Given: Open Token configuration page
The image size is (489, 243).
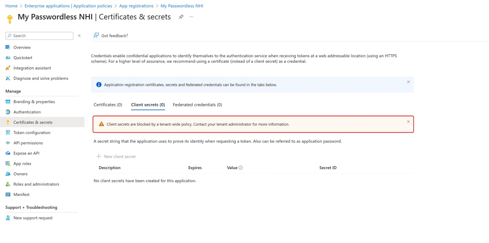Looking at the screenshot, I should [x=32, y=133].
